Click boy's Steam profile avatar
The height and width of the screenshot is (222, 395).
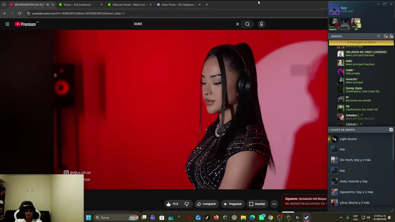coord(334,9)
